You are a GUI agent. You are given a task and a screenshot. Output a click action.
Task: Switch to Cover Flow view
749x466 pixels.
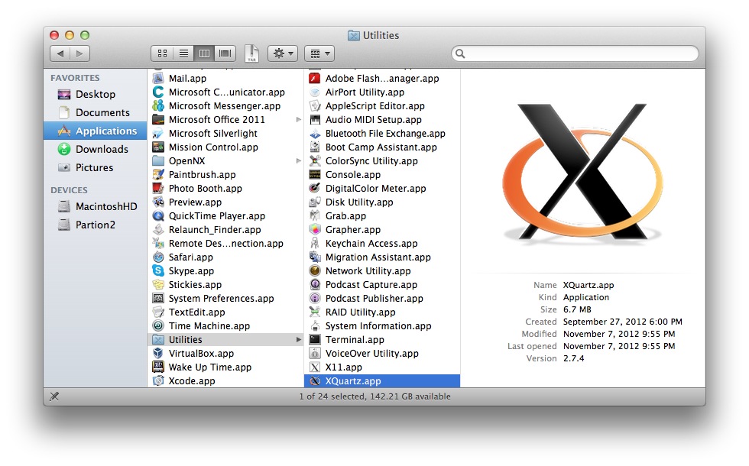pyautogui.click(x=225, y=53)
